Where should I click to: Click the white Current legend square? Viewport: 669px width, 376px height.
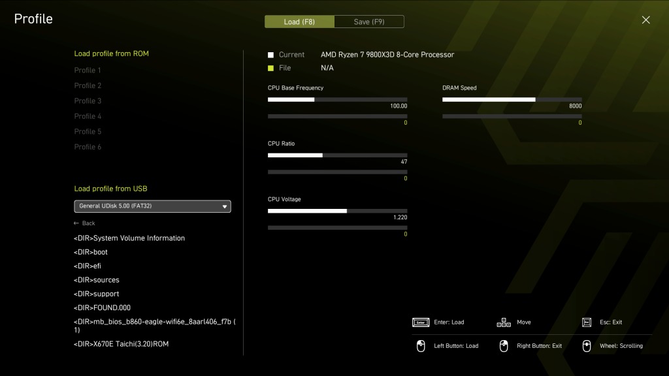[x=270, y=55]
